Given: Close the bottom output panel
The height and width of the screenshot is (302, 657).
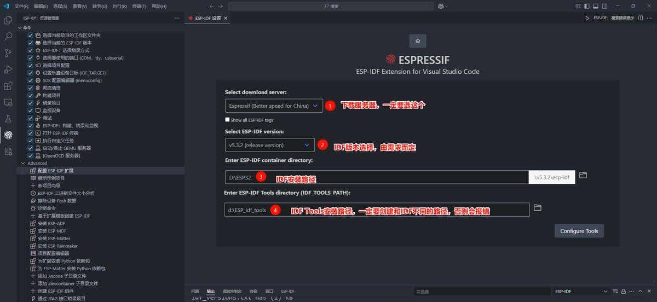Looking at the screenshot, I should tap(650, 291).
